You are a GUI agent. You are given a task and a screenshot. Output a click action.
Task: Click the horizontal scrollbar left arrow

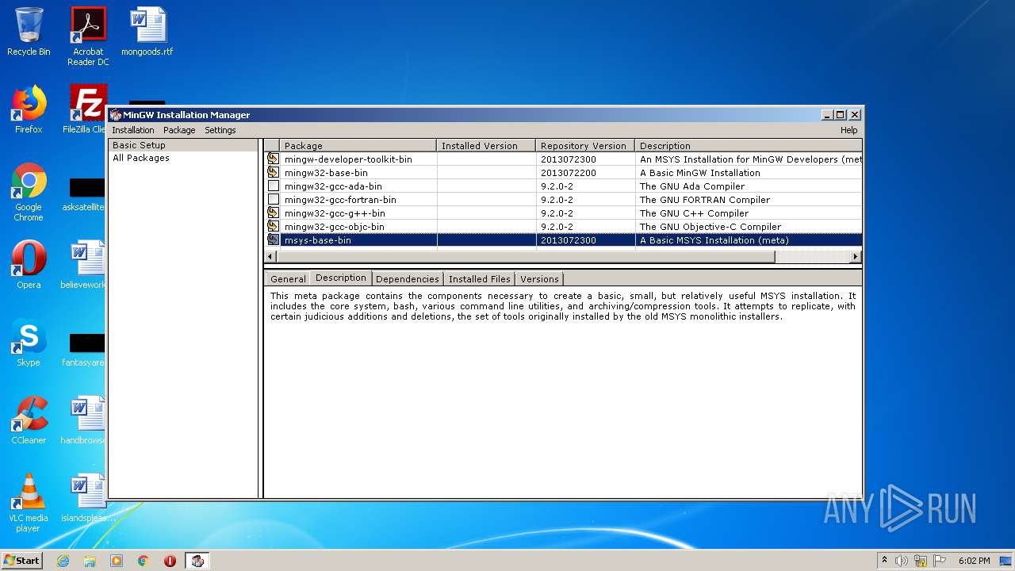[x=270, y=257]
